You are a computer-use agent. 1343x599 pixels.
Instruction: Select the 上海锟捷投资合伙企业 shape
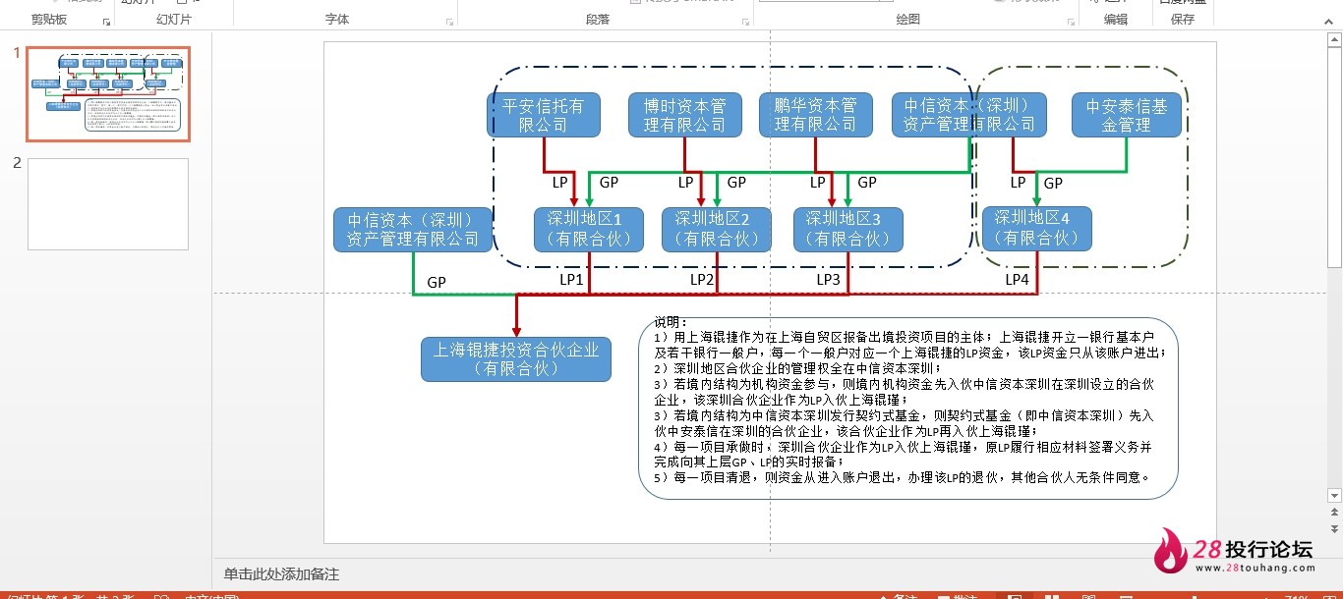pyautogui.click(x=516, y=359)
